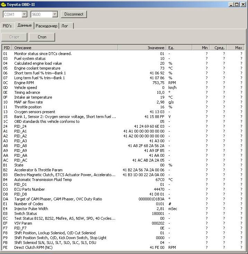Click the Toyota OBD-II title bar icon
Image resolution: width=248 pixels, height=254 pixels.
3,4
